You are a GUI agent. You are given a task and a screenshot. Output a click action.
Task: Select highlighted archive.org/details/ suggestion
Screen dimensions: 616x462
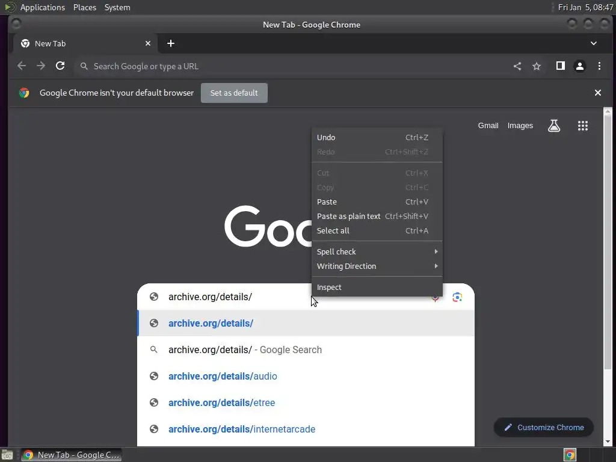tap(306, 323)
